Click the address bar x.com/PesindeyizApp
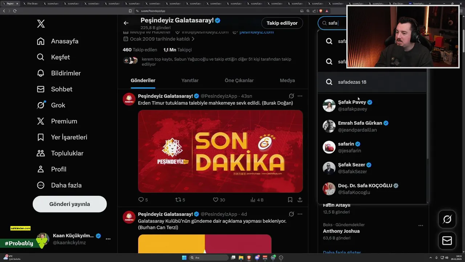 153,11
